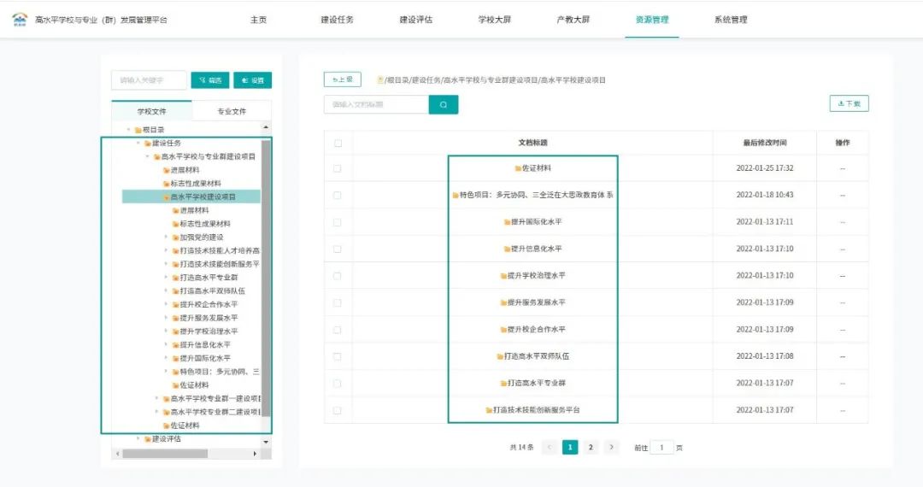This screenshot has width=923, height=487.
Task: Expand the 打造技术技能人才培养高 tree node arrow
Action: tap(166, 250)
